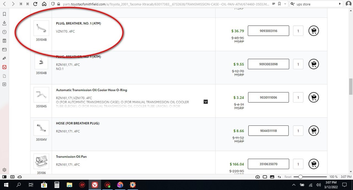Click part number 3510635070
Screen dimensions: 353x190
(268, 164)
